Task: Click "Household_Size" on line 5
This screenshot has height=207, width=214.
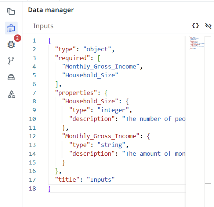Action: (90, 75)
